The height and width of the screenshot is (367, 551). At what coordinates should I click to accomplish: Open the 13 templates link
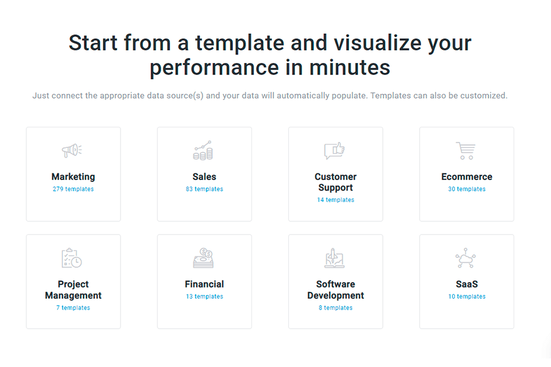coord(204,296)
